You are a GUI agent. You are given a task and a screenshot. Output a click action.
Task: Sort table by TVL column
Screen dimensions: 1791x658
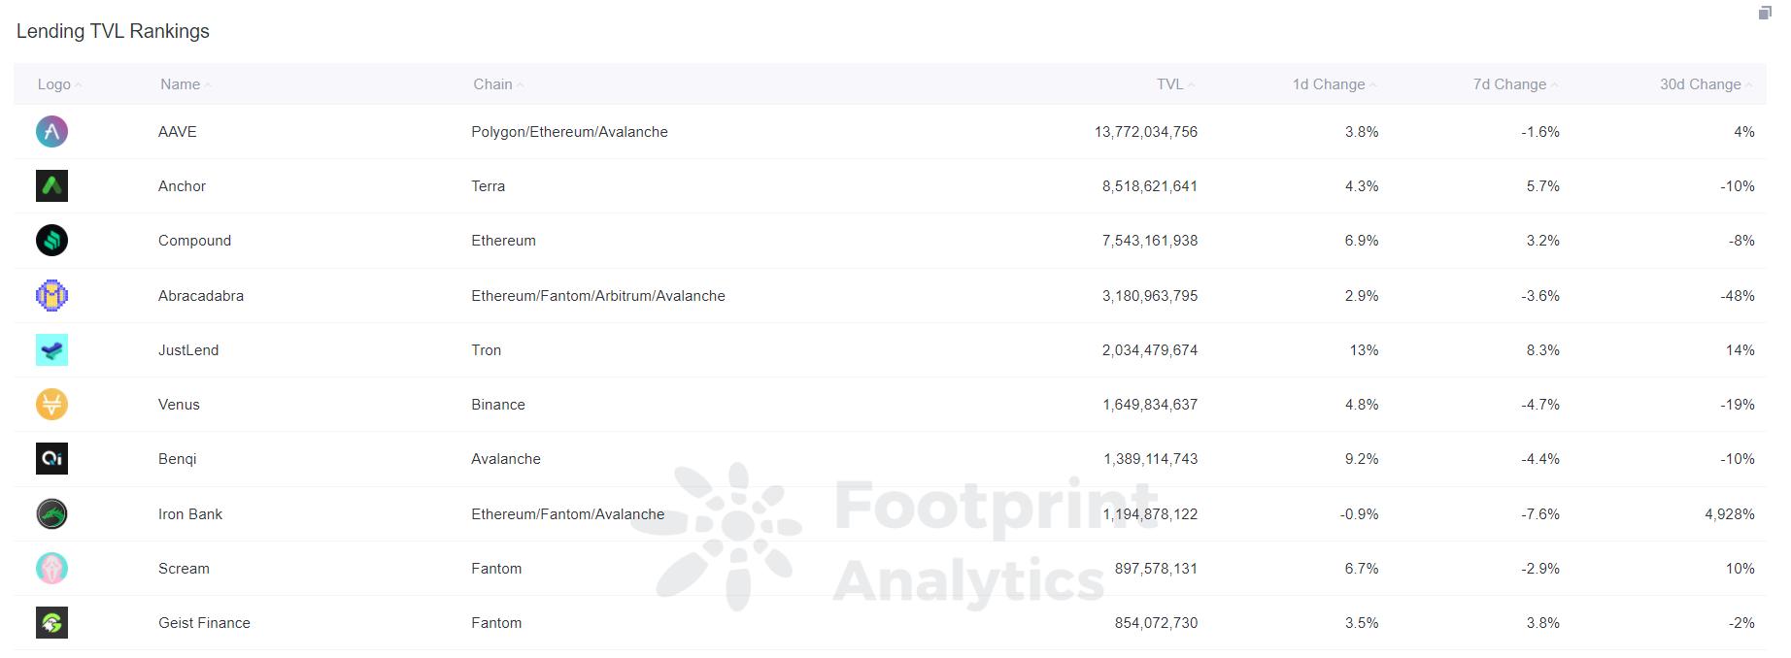click(x=1169, y=84)
